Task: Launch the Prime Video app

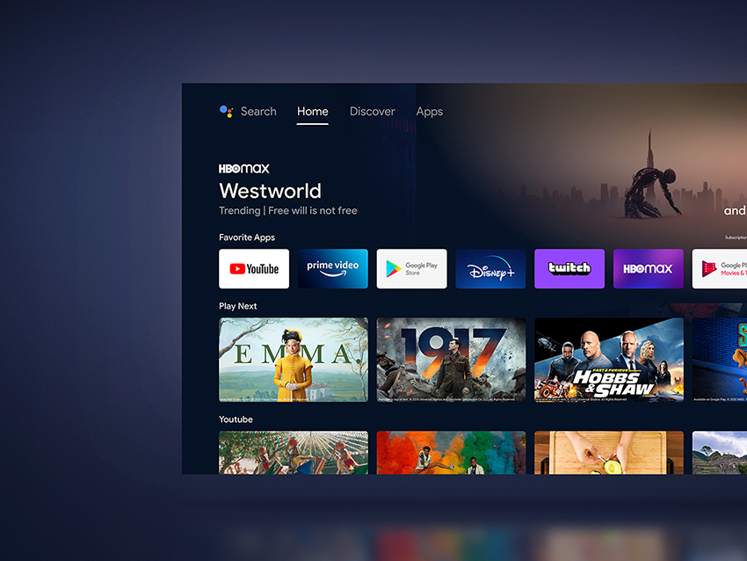Action: [332, 269]
